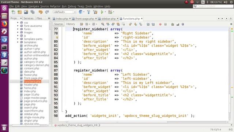Switch to the Services panel tab
The image size is (234, 132).
29,18
